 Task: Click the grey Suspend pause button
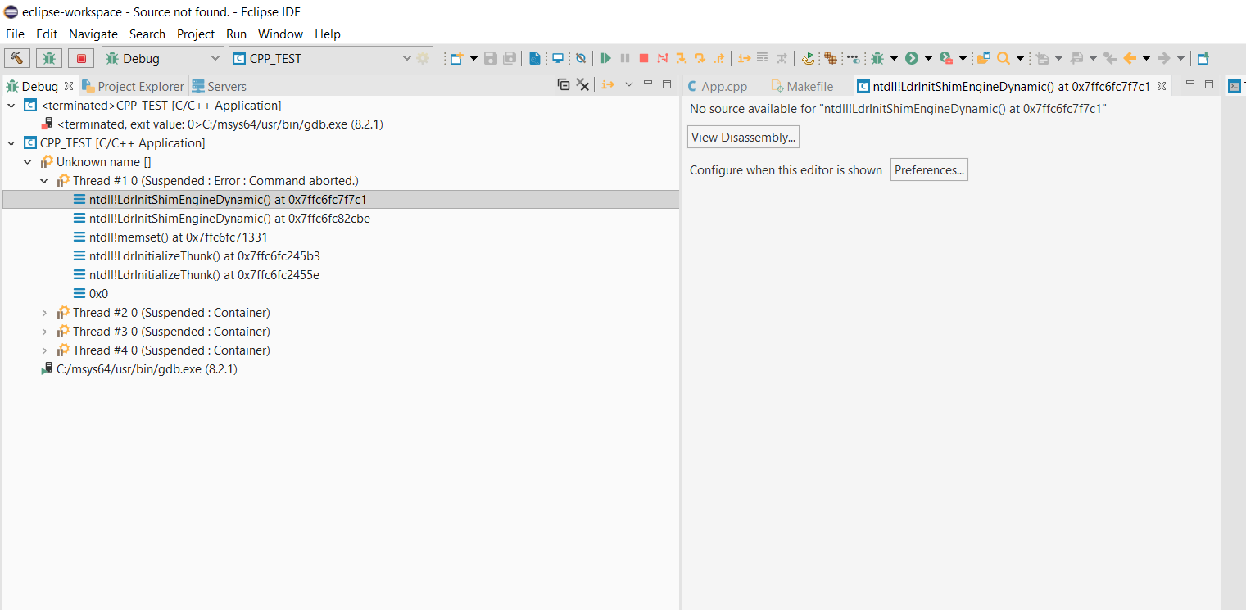coord(625,58)
